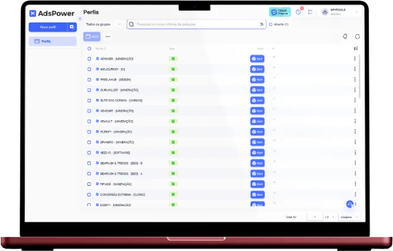Select the SEMRUSH & TRENDS B checkbox

pyautogui.click(x=89, y=163)
